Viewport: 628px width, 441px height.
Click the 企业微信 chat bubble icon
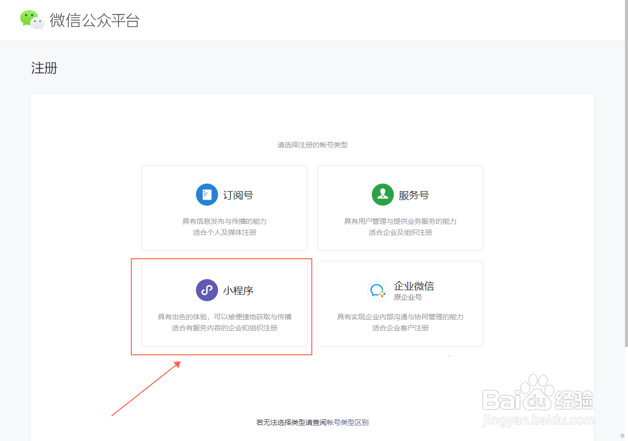(x=378, y=290)
